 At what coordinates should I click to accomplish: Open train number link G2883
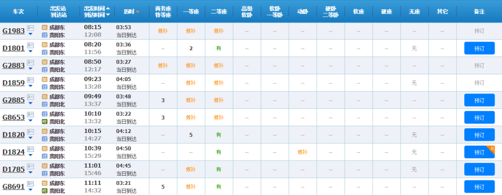[14, 65]
